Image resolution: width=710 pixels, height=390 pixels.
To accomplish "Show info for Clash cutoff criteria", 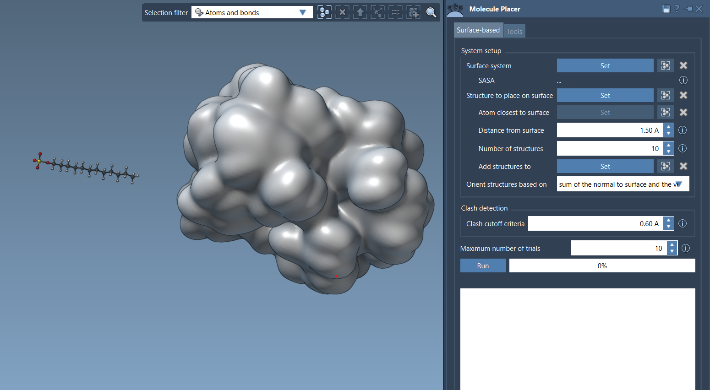I will [683, 223].
